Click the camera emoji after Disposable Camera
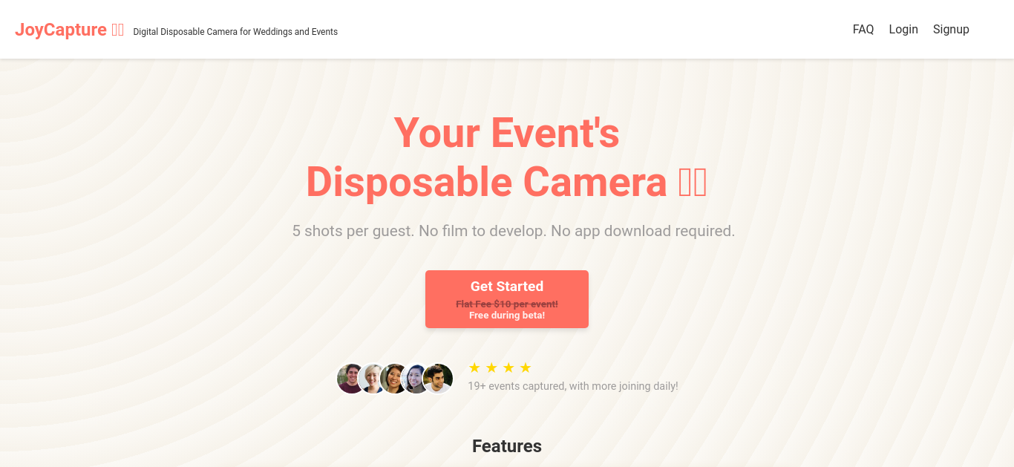Image resolution: width=1014 pixels, height=467 pixels. tap(693, 182)
